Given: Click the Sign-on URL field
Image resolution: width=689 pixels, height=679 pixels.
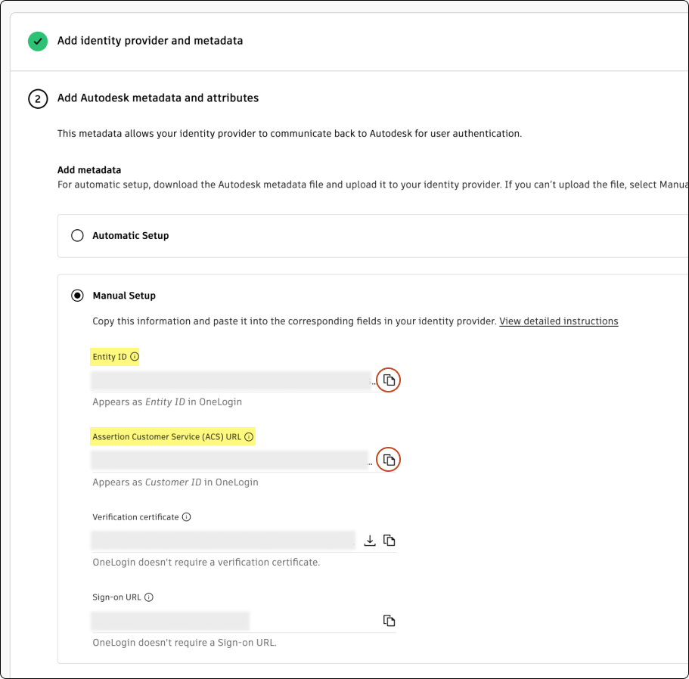Looking at the screenshot, I should point(170,621).
